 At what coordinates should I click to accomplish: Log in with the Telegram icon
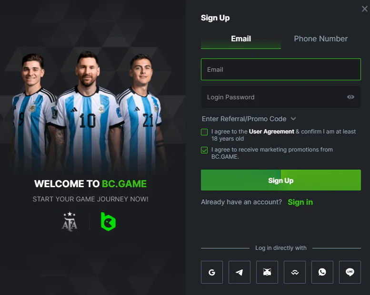click(x=239, y=272)
